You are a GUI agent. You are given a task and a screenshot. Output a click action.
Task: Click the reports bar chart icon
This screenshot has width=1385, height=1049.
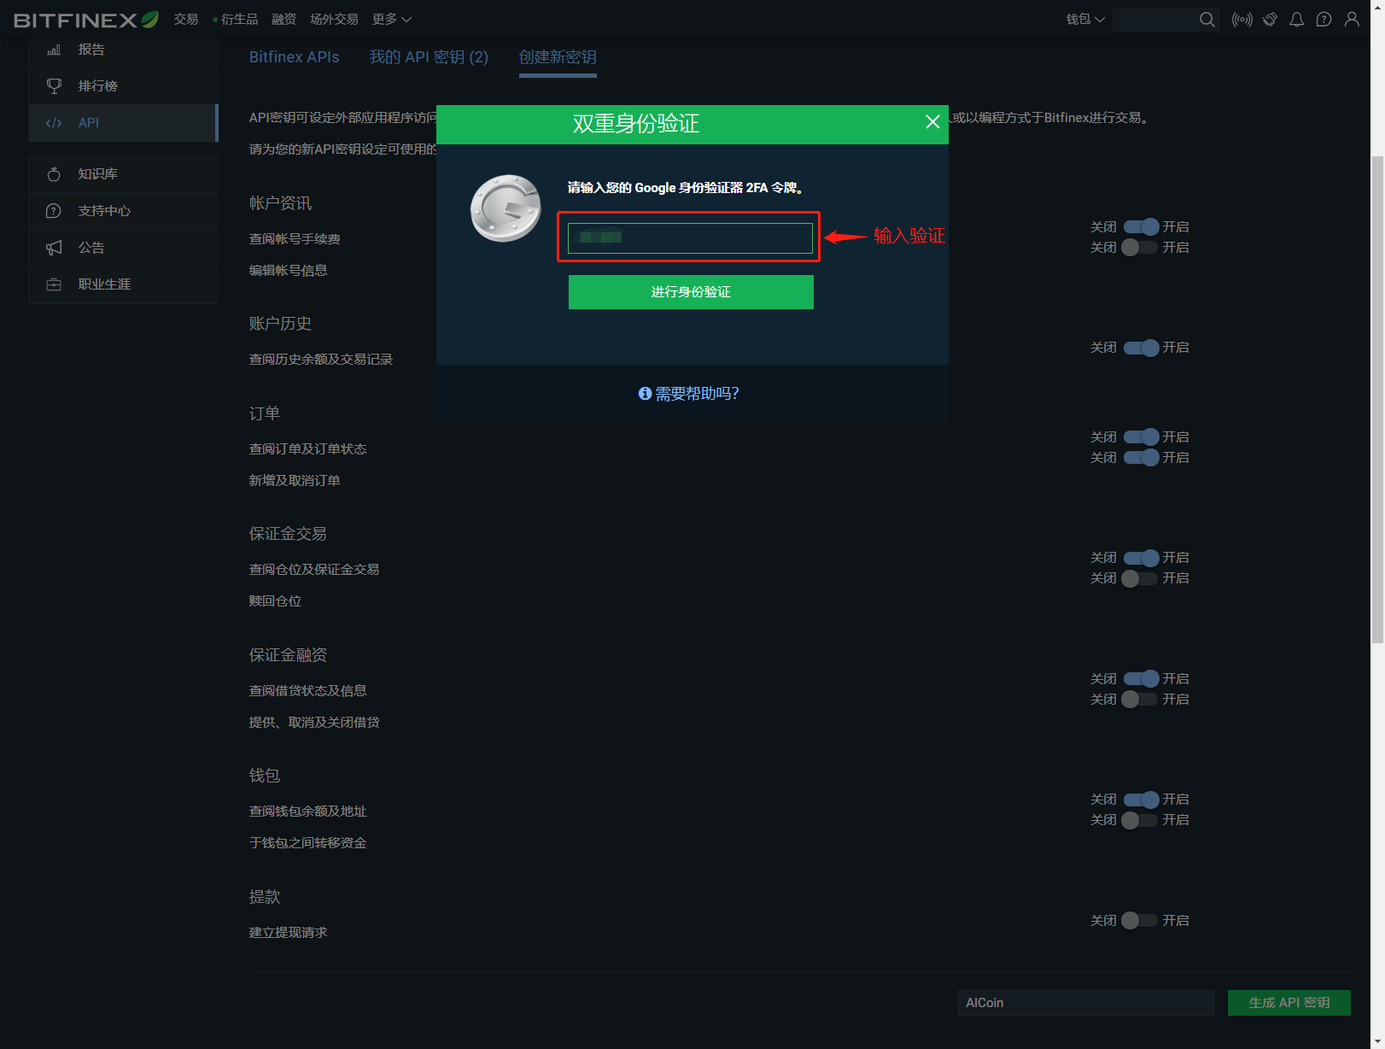tap(54, 50)
